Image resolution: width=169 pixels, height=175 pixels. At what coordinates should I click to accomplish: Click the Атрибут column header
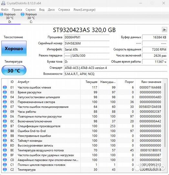(x=48, y=82)
